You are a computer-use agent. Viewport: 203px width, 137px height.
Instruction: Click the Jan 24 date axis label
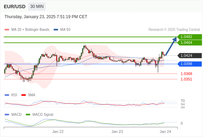165,132
